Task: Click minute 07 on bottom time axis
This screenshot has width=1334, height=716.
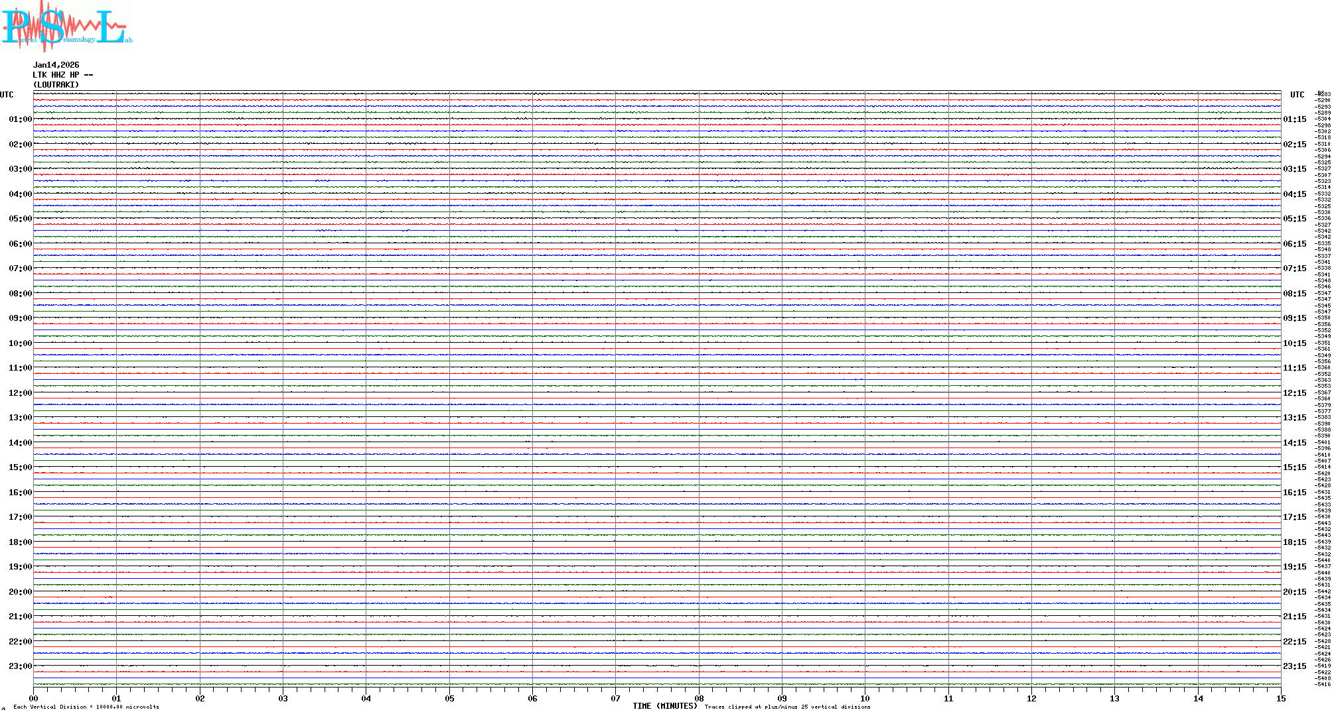Action: click(x=615, y=698)
